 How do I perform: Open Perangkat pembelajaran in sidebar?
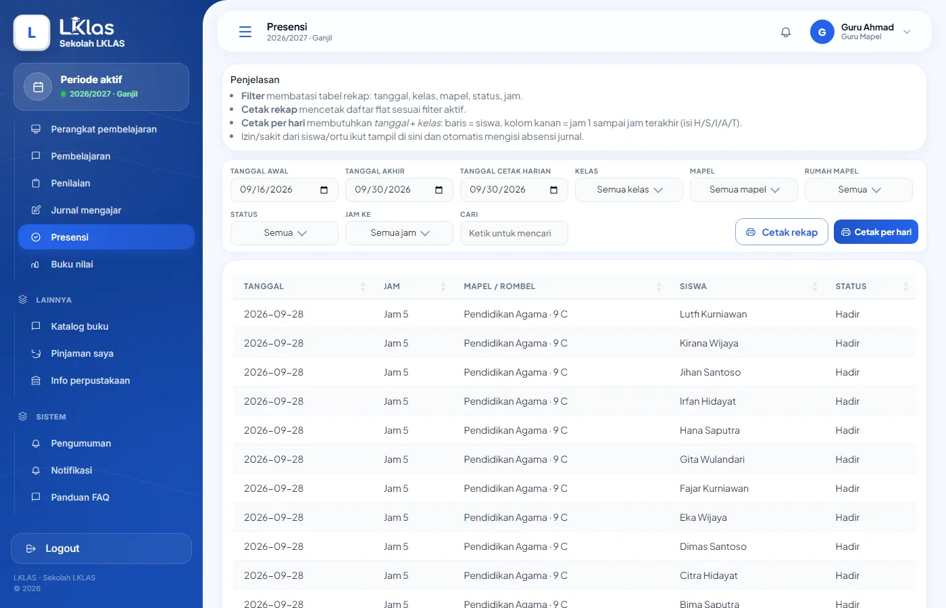coord(107,129)
